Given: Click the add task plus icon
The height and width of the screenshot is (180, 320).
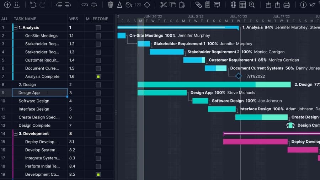Looking at the screenshot, I should tap(7, 5).
